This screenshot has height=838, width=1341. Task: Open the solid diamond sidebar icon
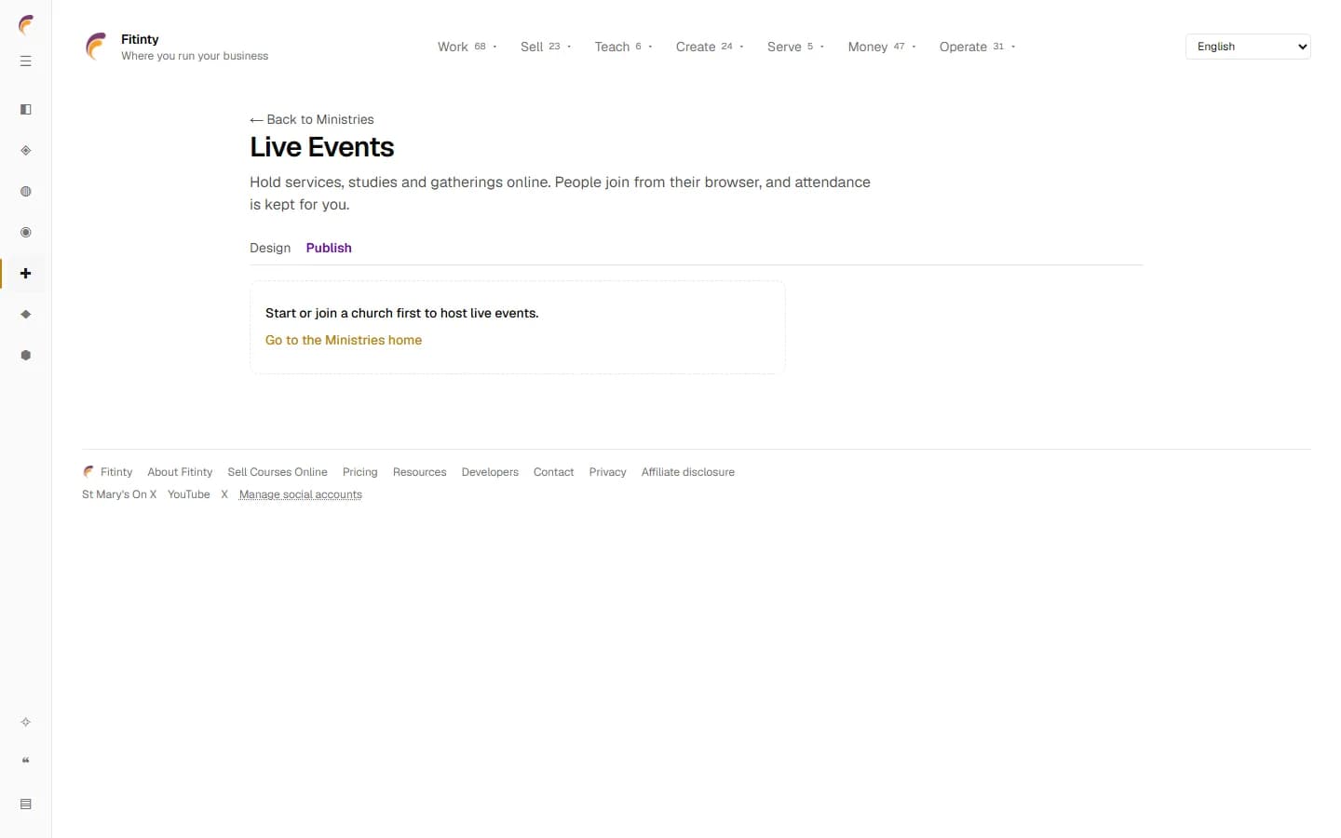(x=26, y=315)
